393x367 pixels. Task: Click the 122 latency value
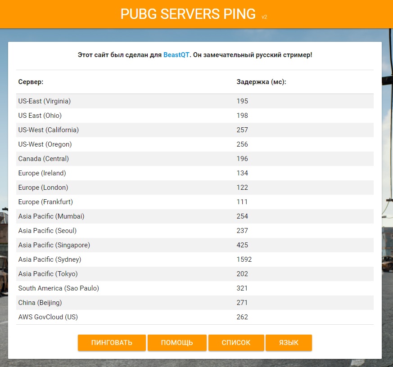click(242, 188)
